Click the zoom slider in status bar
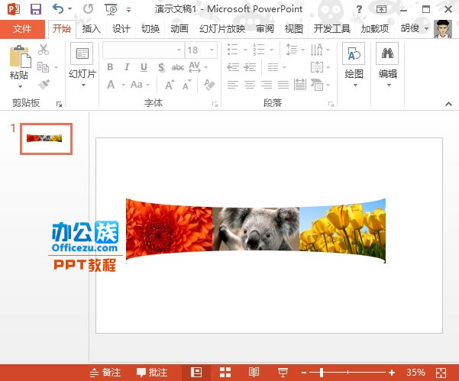Viewport: 459px width, 381px height. [322, 372]
